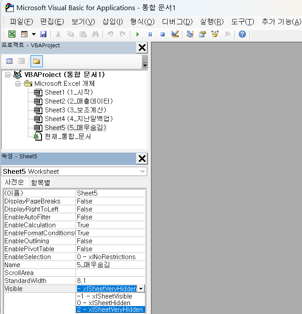The width and height of the screenshot is (302, 314).
Task: Click the Redo arrow icon
Action: pos(122,34)
